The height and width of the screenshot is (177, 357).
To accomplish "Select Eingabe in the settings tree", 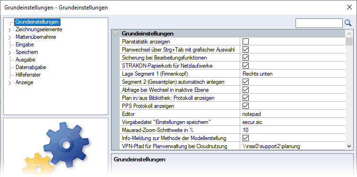I will click(25, 44).
